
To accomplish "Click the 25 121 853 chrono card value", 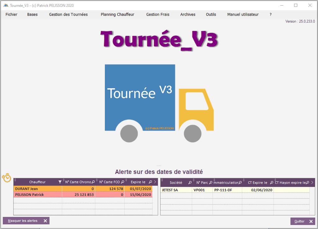I will click(84, 195).
